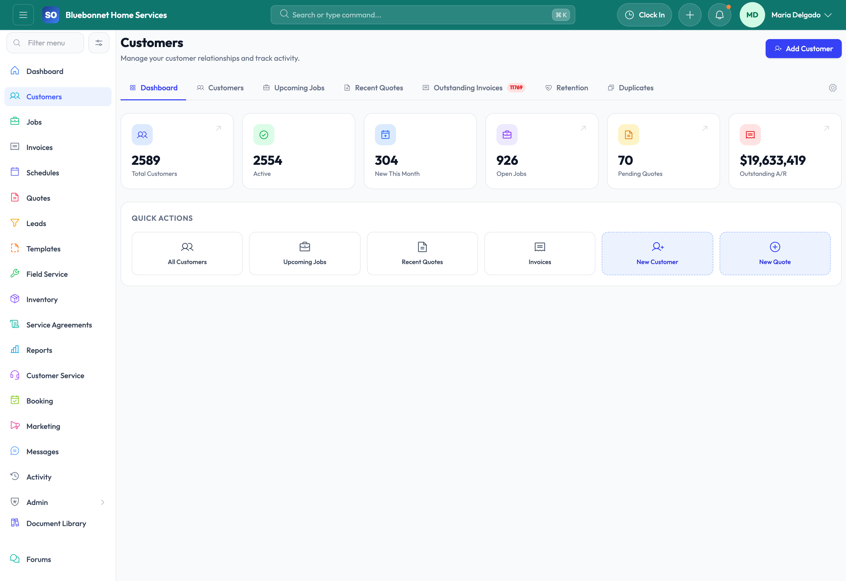The image size is (846, 581).
Task: Click the Templates icon in sidebar
Action: (15, 248)
